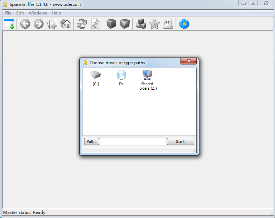Click the solid dark cube icon
The height and width of the screenshot is (218, 275).
tap(111, 24)
